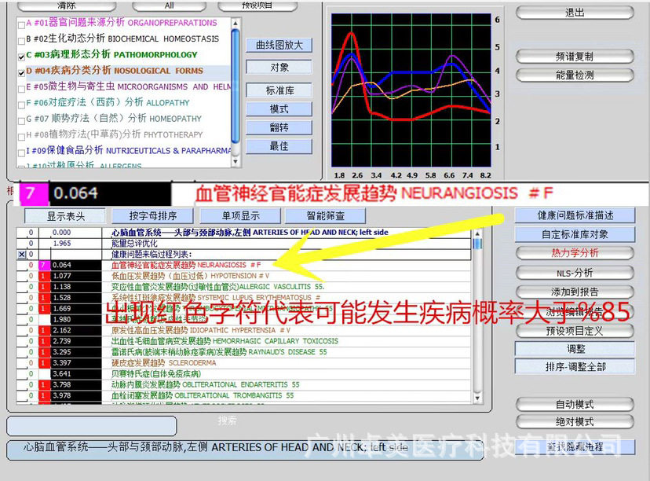
Task: Select the 智能筛查 tab button
Action: point(326,216)
